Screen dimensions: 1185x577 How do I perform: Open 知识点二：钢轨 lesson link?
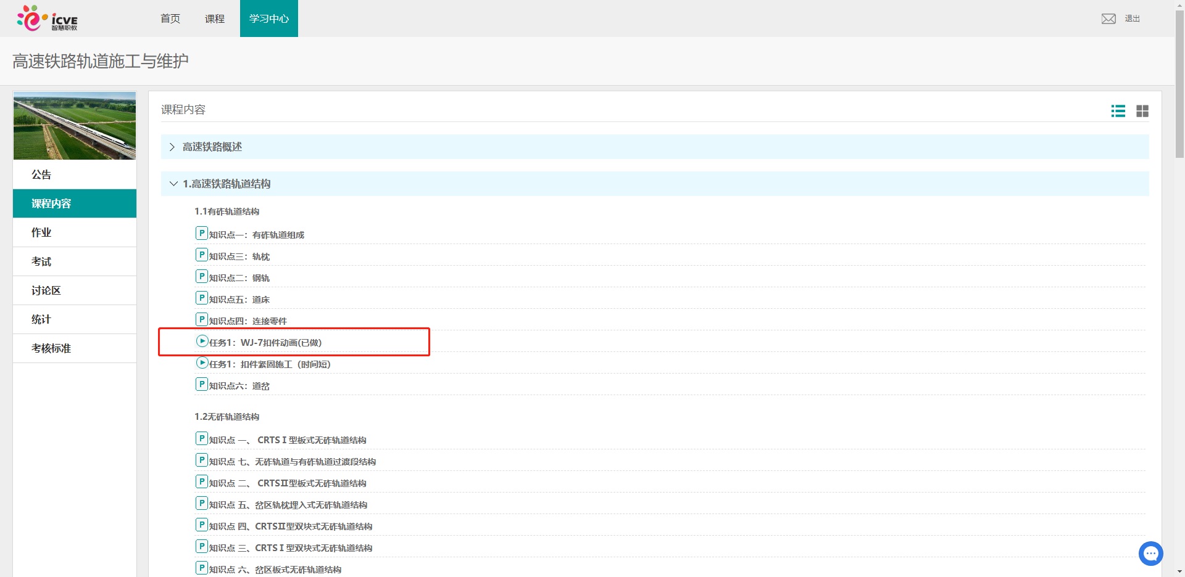click(239, 278)
